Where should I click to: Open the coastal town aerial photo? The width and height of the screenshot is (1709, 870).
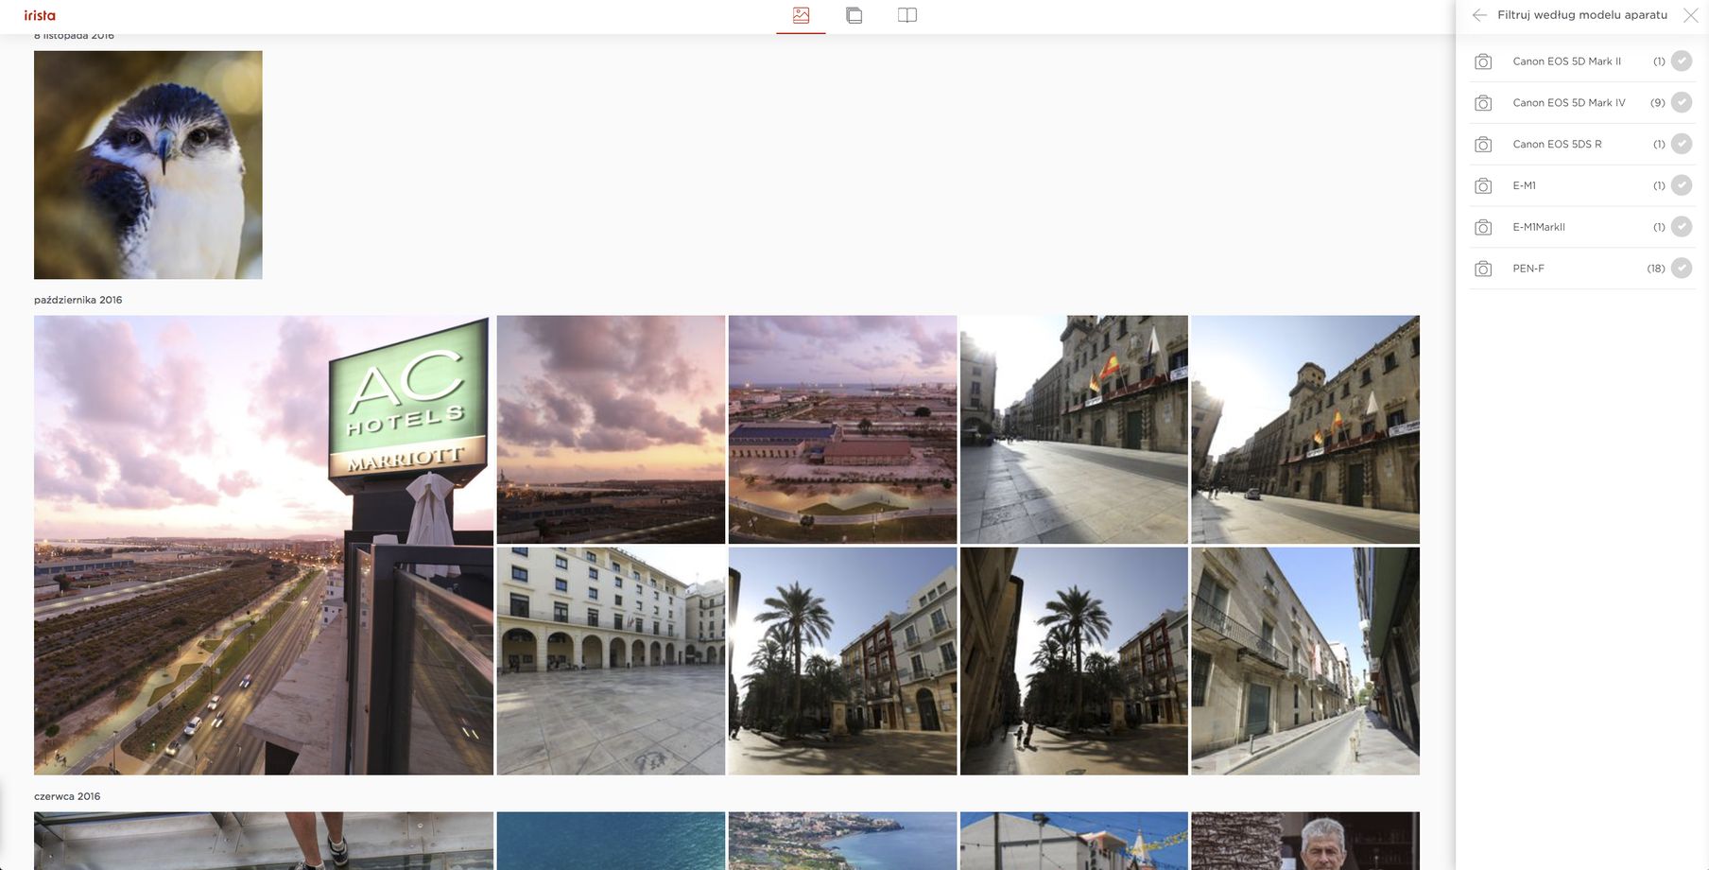click(842, 841)
